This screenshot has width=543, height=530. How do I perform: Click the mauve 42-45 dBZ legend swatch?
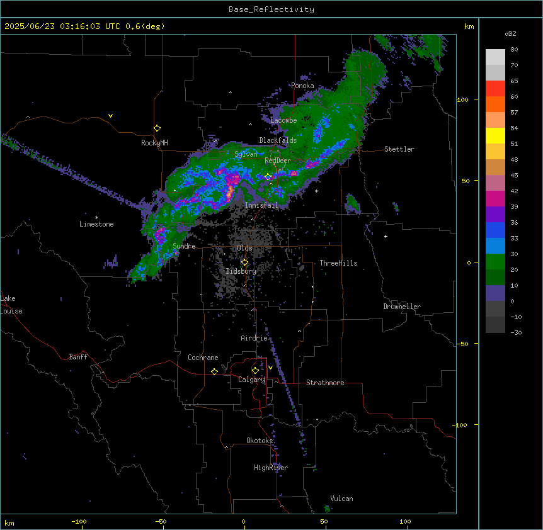[x=495, y=183]
